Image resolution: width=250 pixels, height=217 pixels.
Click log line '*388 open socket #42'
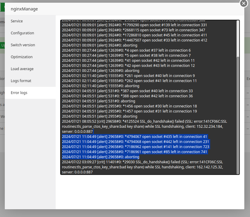[x=127, y=96]
